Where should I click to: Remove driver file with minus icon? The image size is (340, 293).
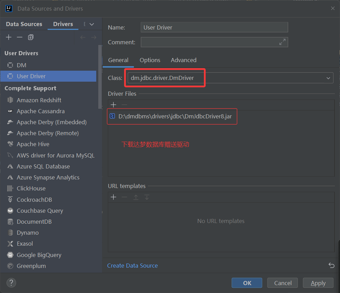(125, 105)
